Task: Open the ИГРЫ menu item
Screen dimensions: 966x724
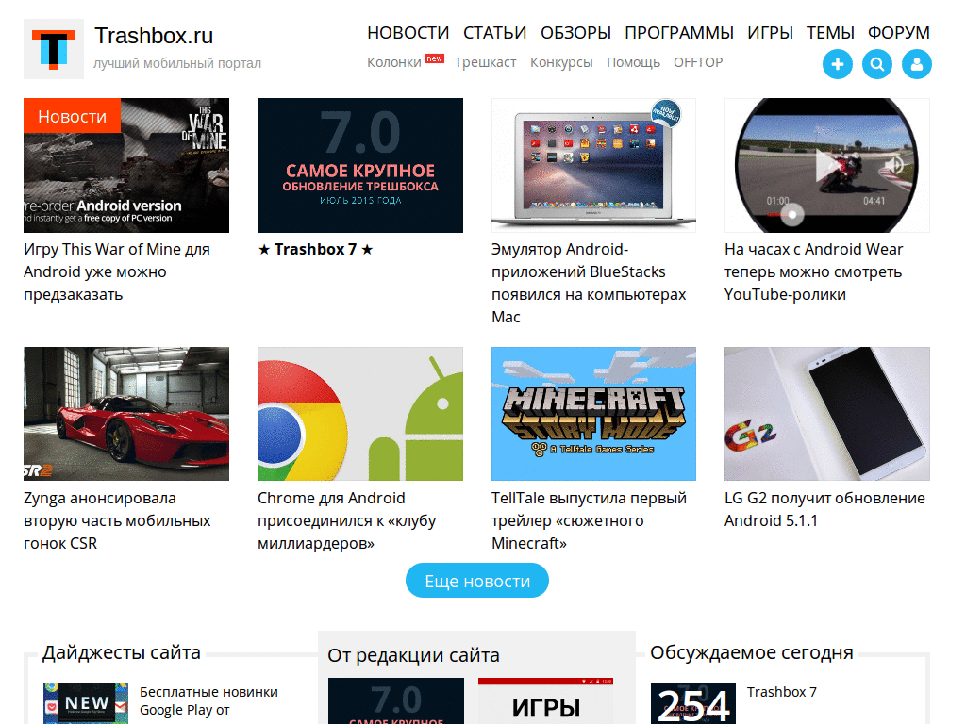Action: click(770, 33)
